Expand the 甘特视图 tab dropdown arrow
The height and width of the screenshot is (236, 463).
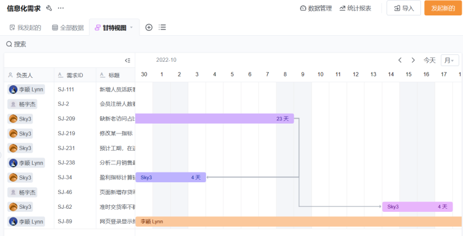pos(131,27)
